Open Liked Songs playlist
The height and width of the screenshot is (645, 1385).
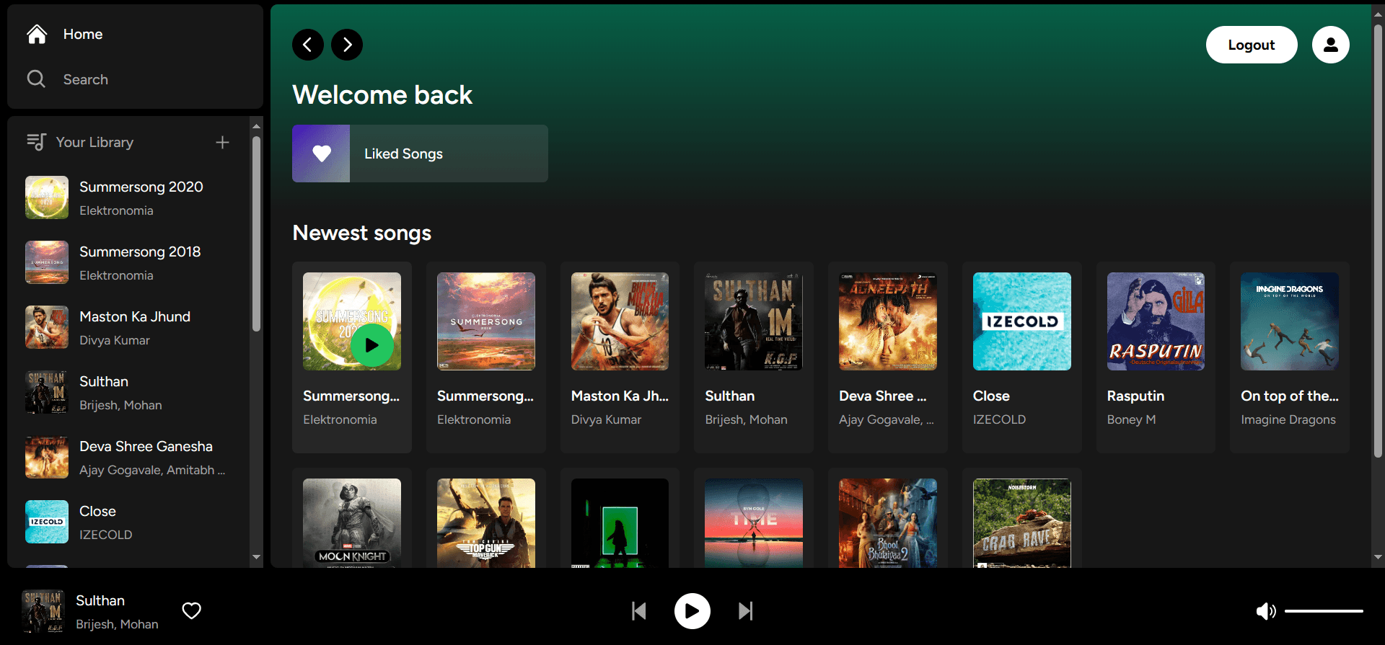(420, 154)
